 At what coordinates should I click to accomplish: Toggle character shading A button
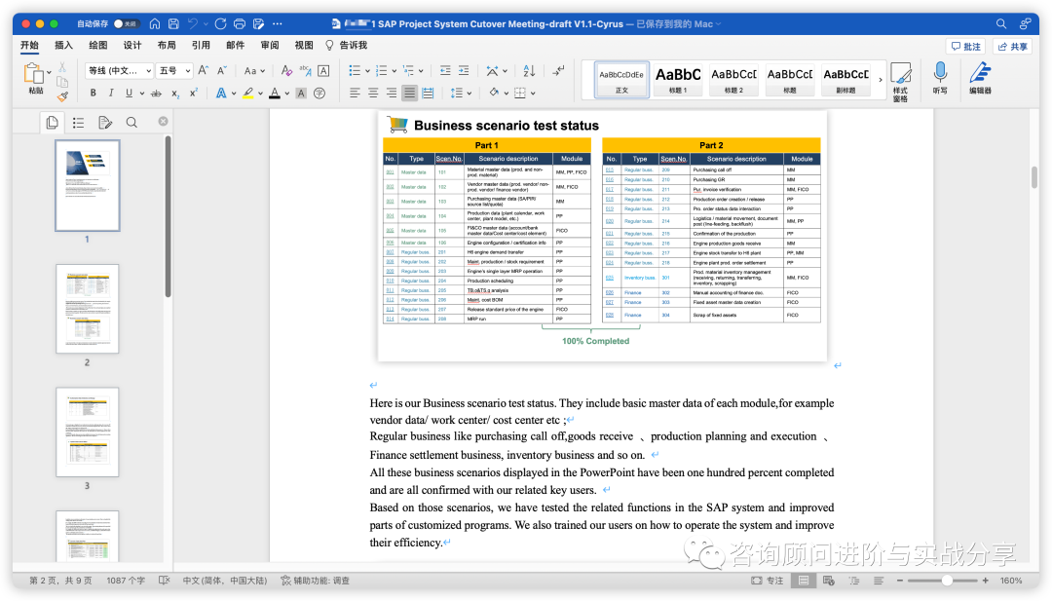(x=301, y=94)
